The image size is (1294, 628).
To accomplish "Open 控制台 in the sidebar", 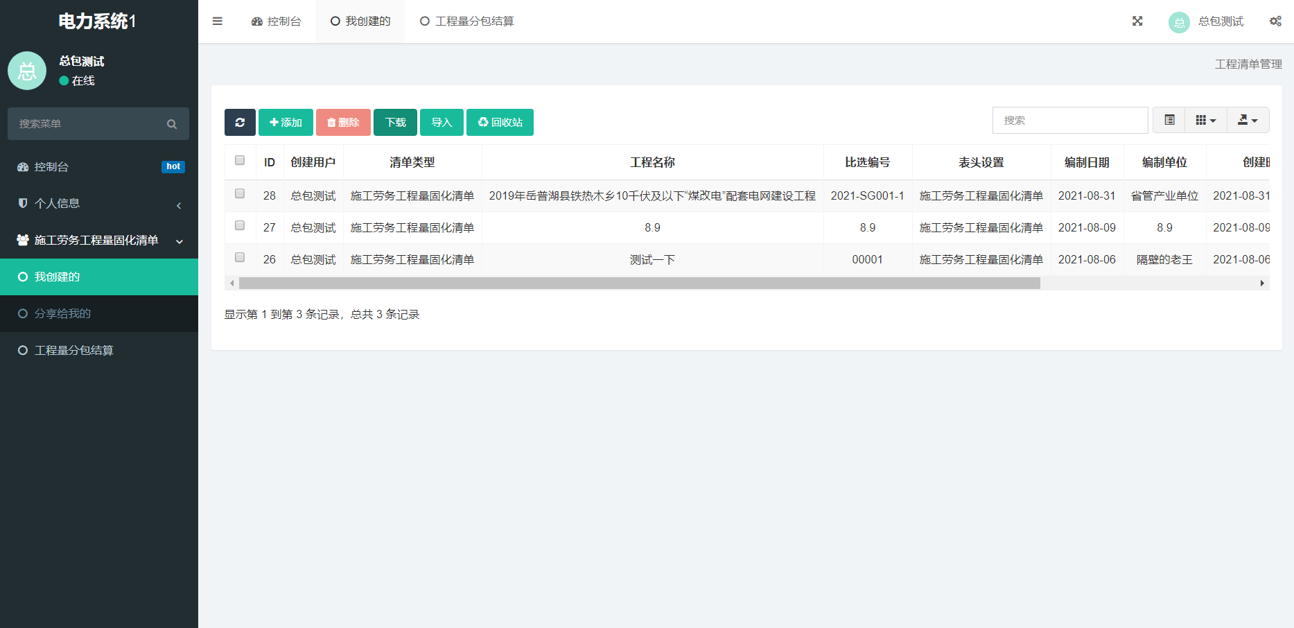I will click(x=99, y=167).
